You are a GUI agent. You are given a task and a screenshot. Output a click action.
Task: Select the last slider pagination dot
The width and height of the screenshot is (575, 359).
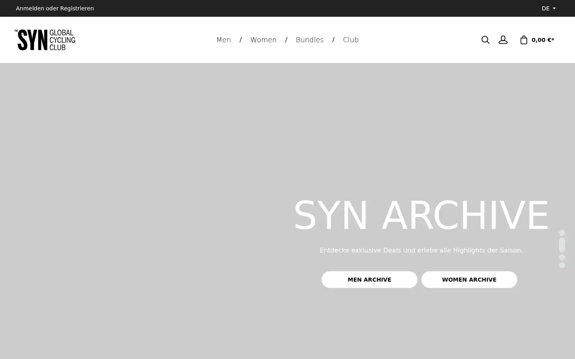click(x=562, y=265)
